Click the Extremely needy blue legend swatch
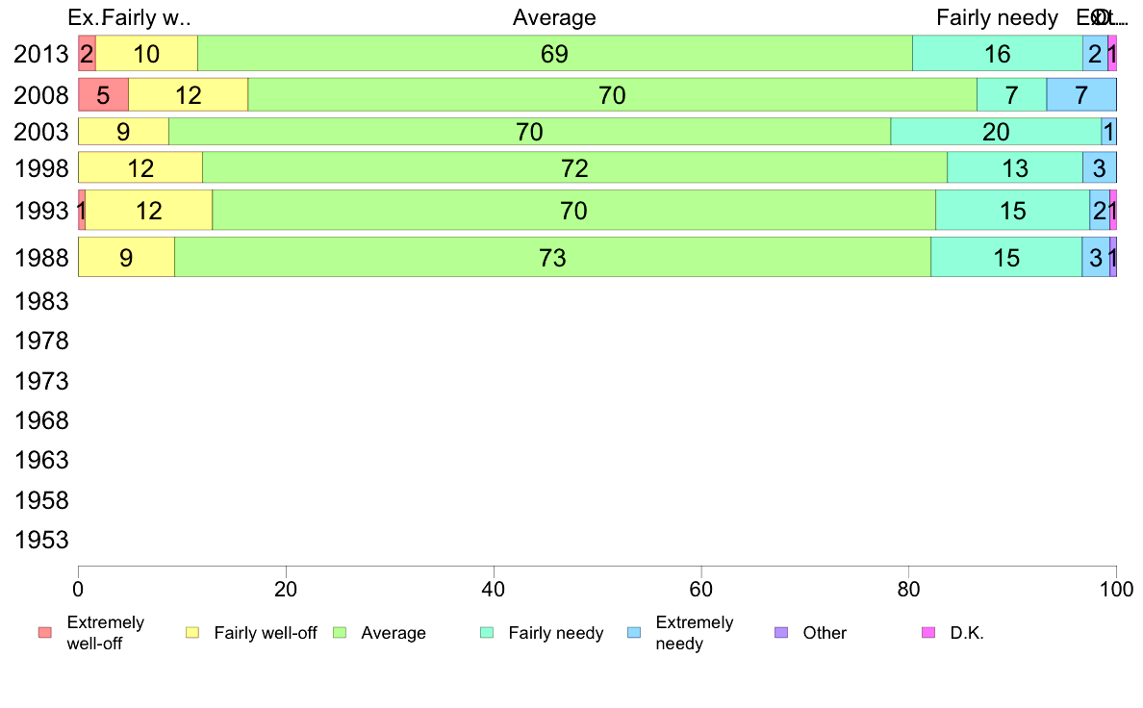 (x=634, y=632)
